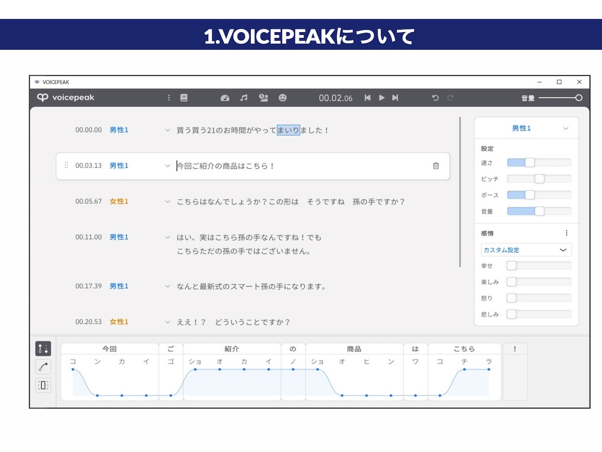Click the line なんと最新式のスマート孫の手になります。
The width and height of the screenshot is (602, 452).
coord(252,286)
